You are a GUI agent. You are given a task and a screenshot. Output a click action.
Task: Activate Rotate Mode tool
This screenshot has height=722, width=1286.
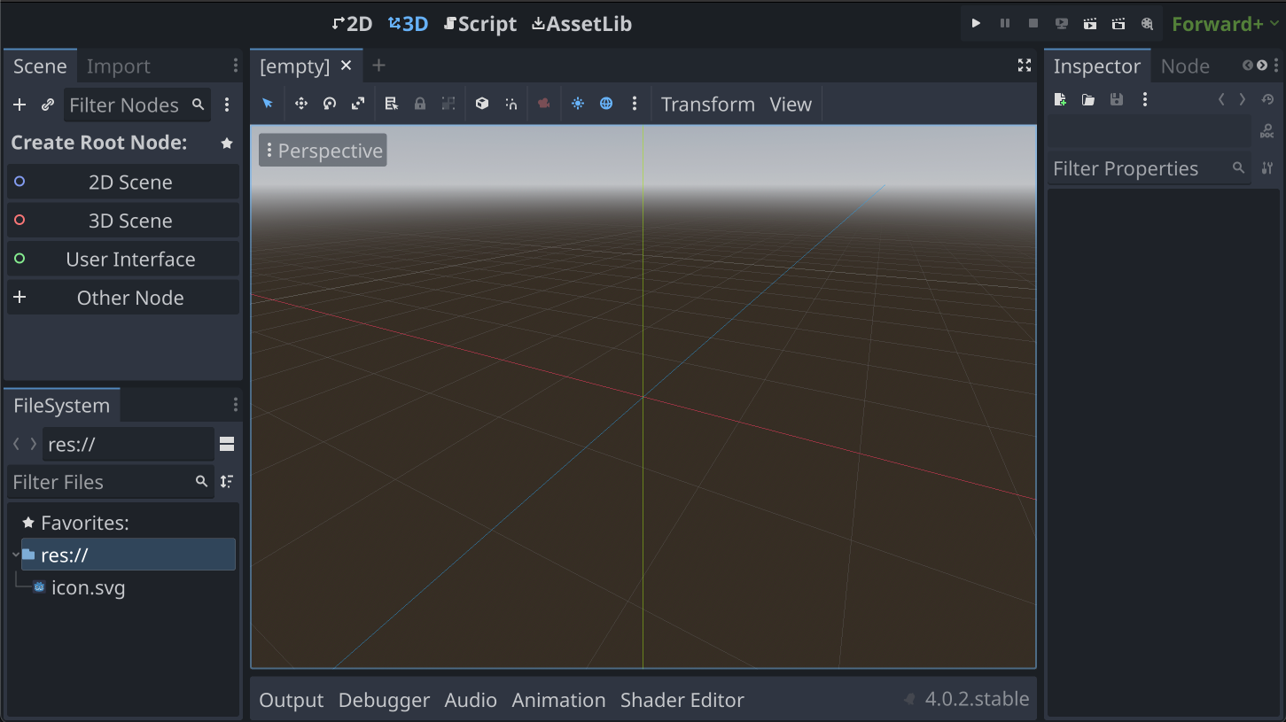(330, 104)
